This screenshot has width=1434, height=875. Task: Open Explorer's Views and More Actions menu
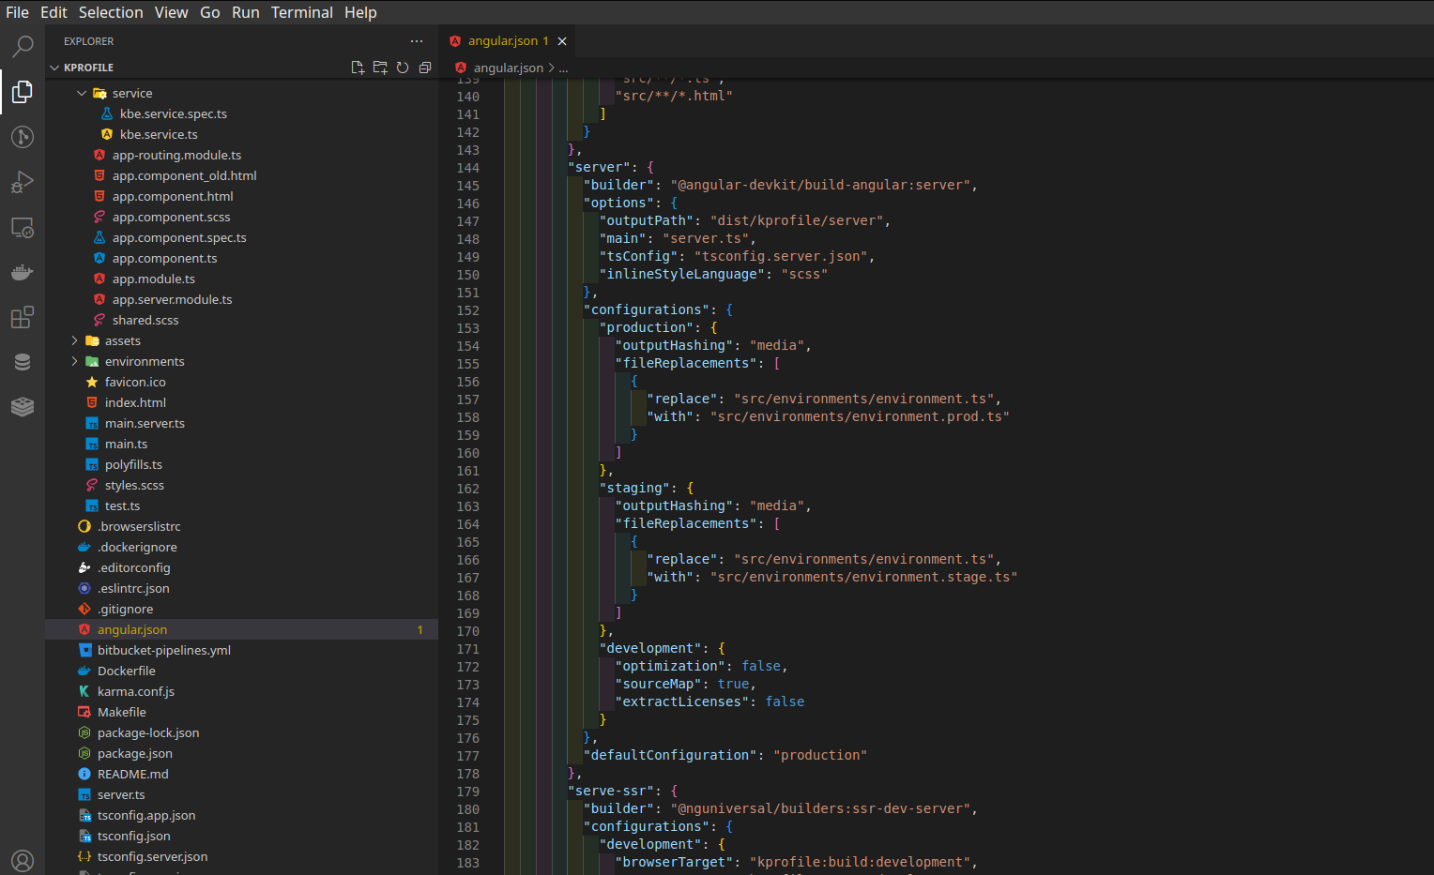pyautogui.click(x=417, y=41)
